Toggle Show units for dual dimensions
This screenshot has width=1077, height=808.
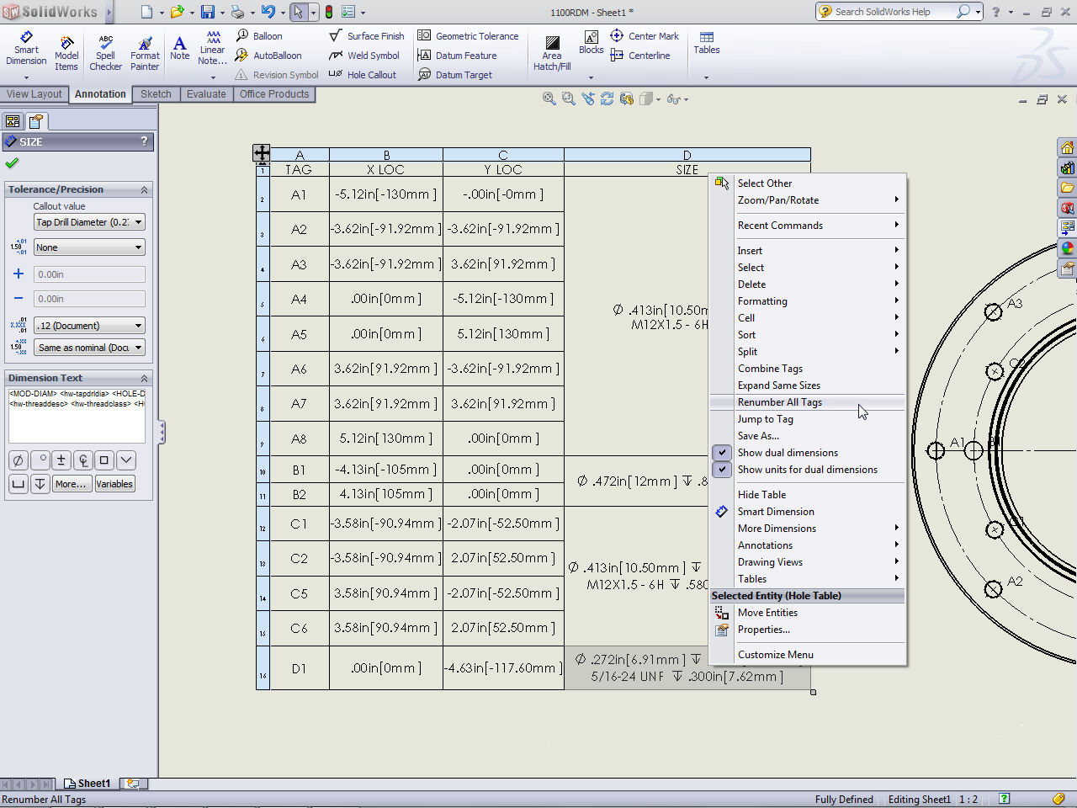pyautogui.click(x=807, y=470)
